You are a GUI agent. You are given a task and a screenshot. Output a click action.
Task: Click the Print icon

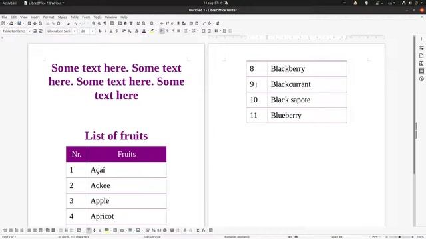click(35, 23)
